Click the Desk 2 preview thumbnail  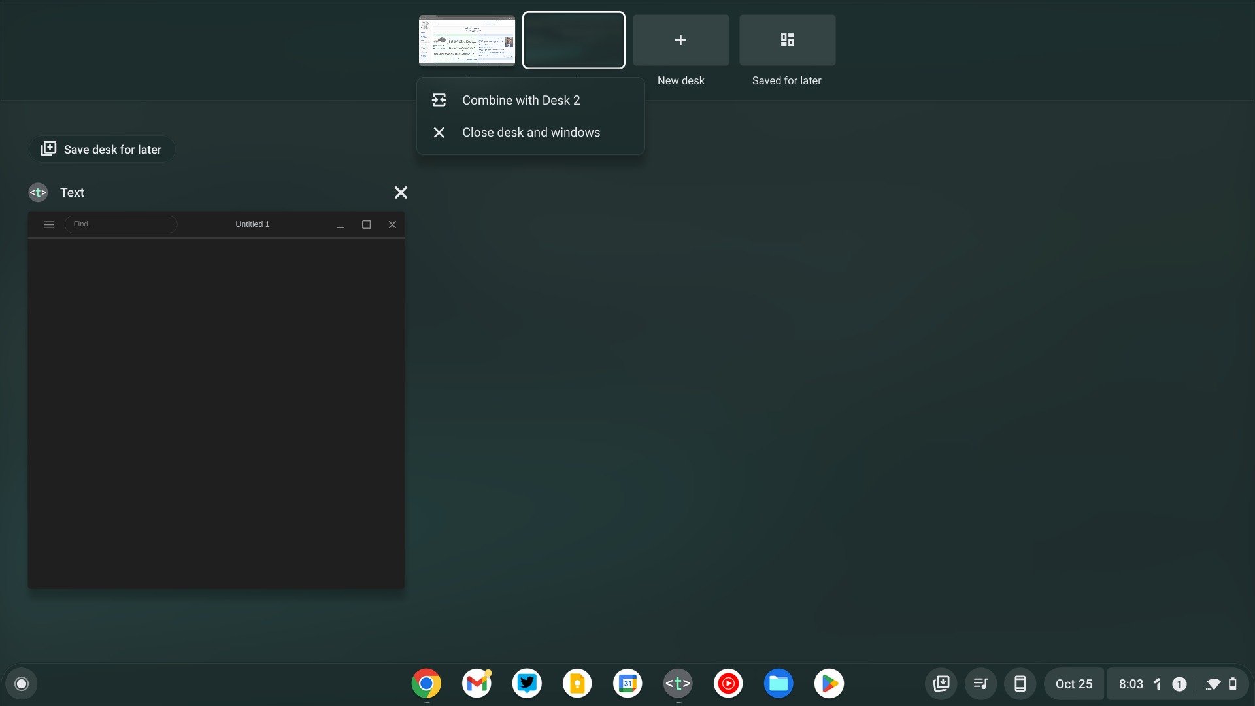[573, 40]
